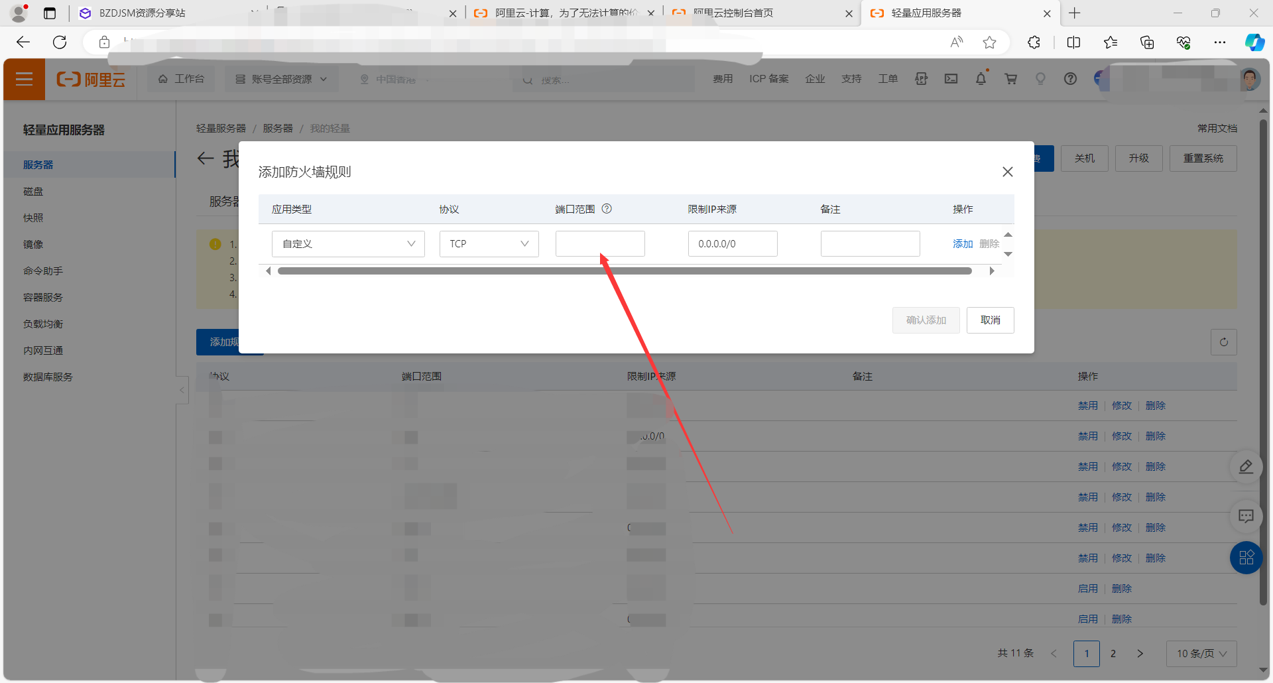The width and height of the screenshot is (1273, 683).
Task: Open the 费用 menu
Action: [x=723, y=79]
